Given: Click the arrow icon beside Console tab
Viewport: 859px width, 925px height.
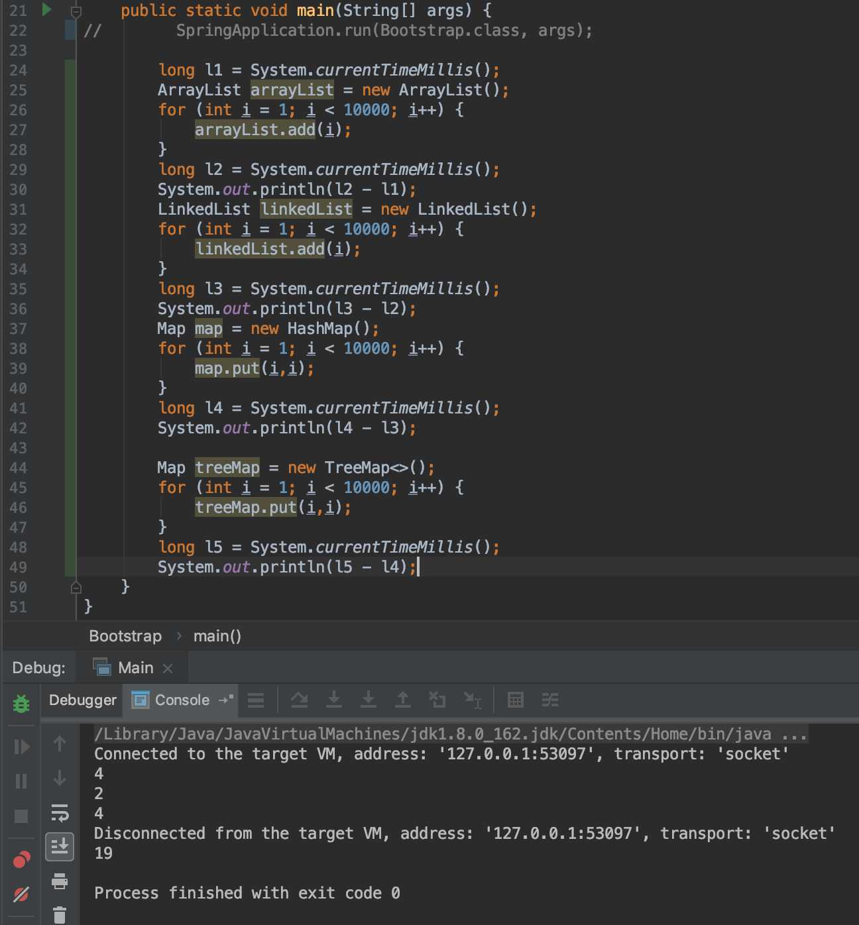Looking at the screenshot, I should [225, 700].
